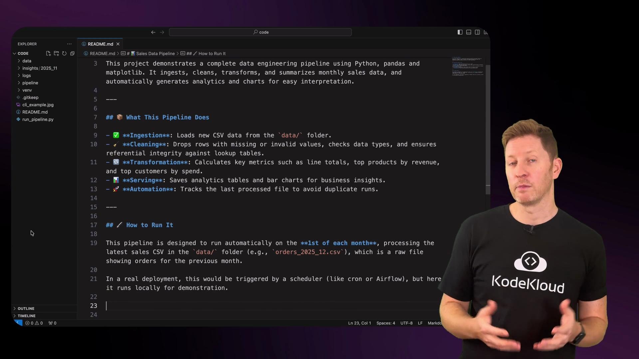Click the 'What This Pipeline Does' heading
This screenshot has height=359, width=639.
(167, 117)
